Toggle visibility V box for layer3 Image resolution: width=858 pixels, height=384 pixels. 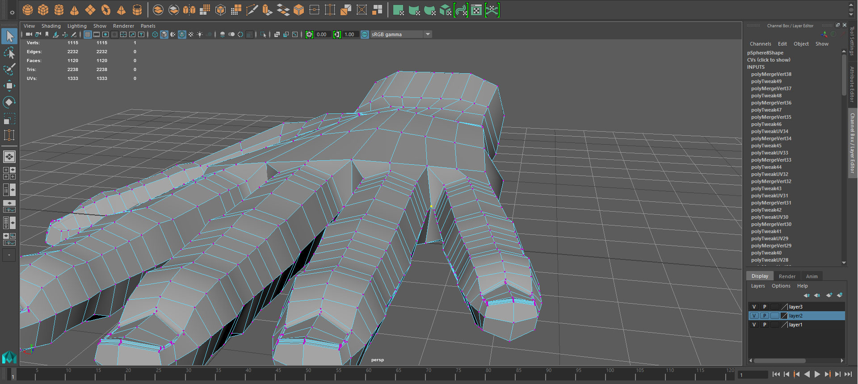[754, 307]
